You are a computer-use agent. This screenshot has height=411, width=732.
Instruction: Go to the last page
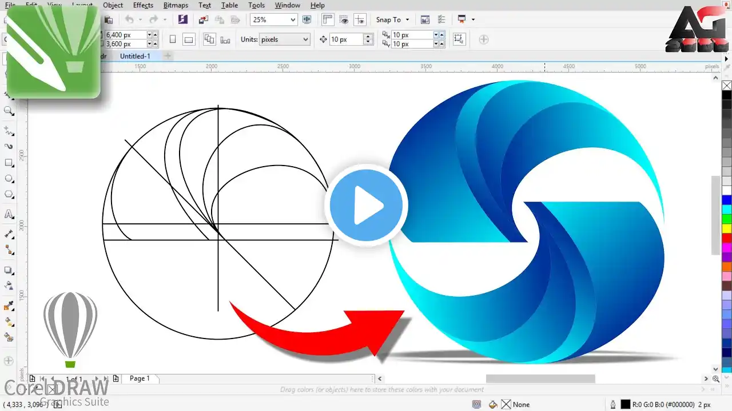[x=106, y=378]
